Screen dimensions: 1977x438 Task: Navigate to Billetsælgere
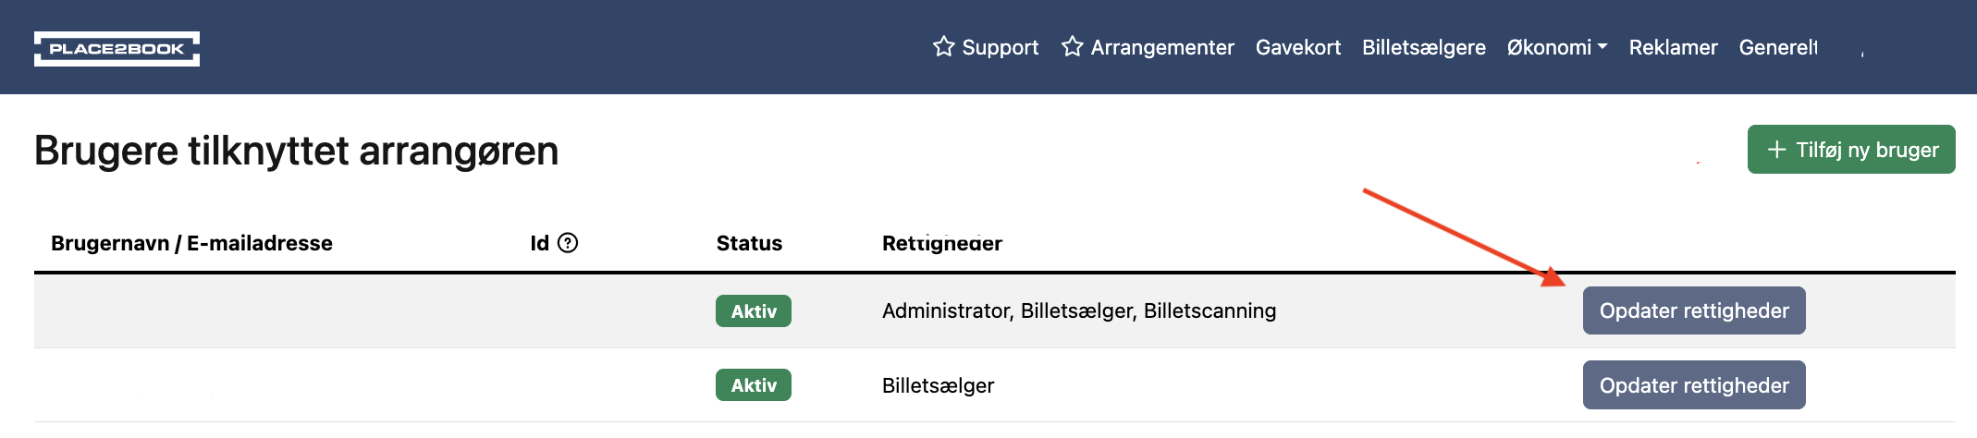pyautogui.click(x=1423, y=47)
